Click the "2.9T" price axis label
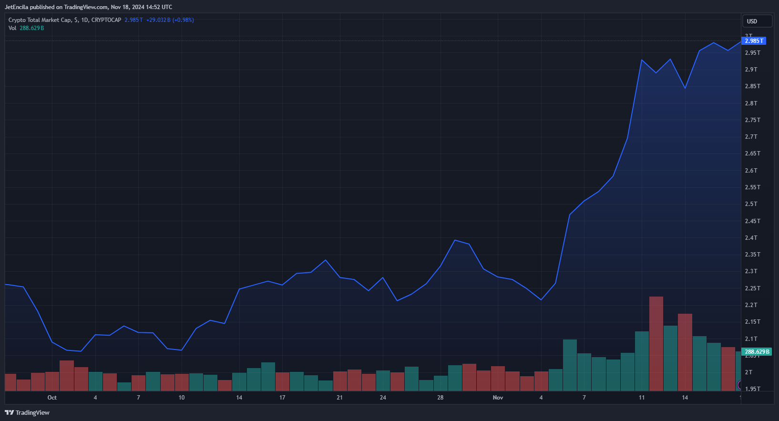 (751, 70)
